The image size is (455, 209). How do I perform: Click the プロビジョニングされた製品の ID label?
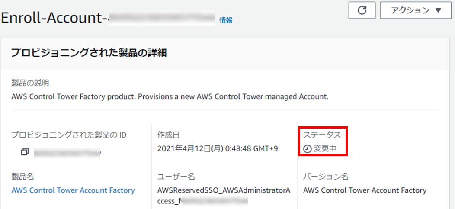click(x=69, y=135)
